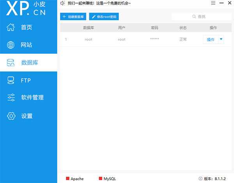Click the MySQL red status square

101,178
